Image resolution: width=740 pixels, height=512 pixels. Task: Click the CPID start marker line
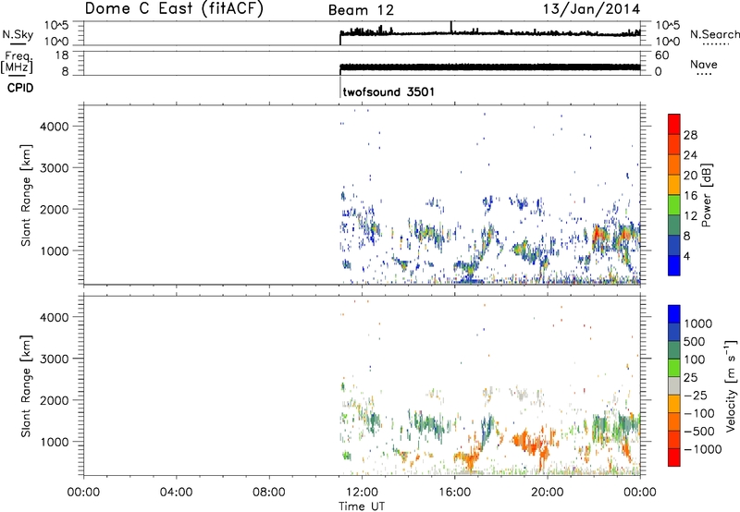340,87
